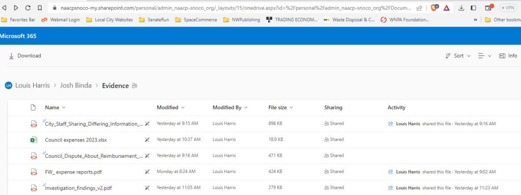Viewport: 521px width, 195px height.
Task: Show more bookmarks with the double chevron
Action: click(x=476, y=20)
